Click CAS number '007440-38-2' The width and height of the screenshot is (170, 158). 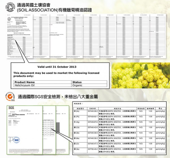(93, 111)
